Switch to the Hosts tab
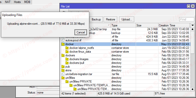This screenshot has width=196, height=98. click(17, 2)
